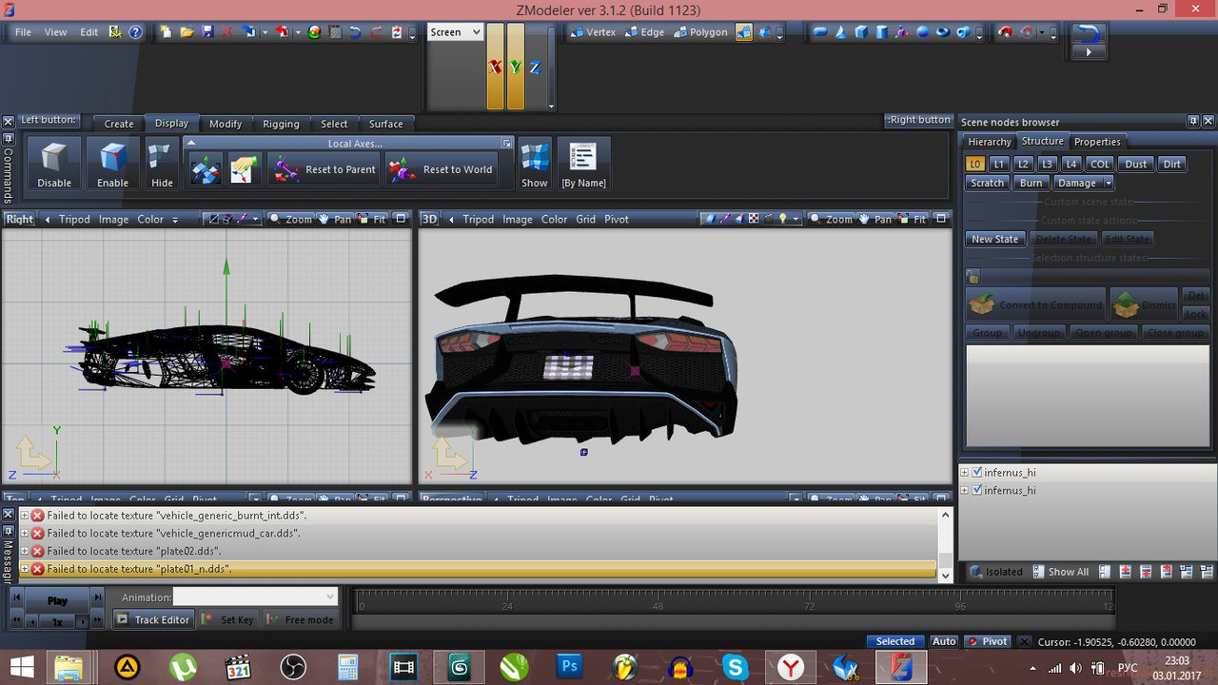Open the Damage dropdown arrow
The height and width of the screenshot is (685, 1218).
pyautogui.click(x=1109, y=183)
